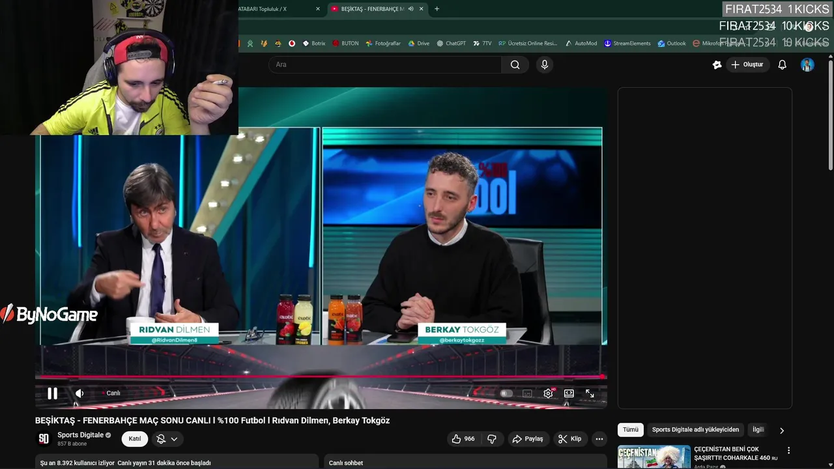Viewport: 834px width, 469px height.
Task: Run search with magnifier button
Action: (515, 64)
